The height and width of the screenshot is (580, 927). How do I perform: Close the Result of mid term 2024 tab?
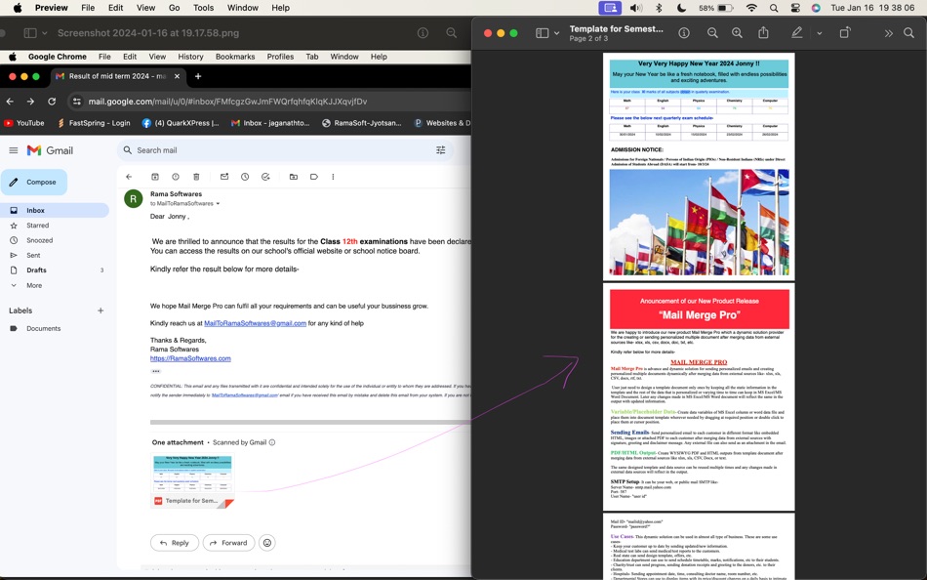pos(177,76)
